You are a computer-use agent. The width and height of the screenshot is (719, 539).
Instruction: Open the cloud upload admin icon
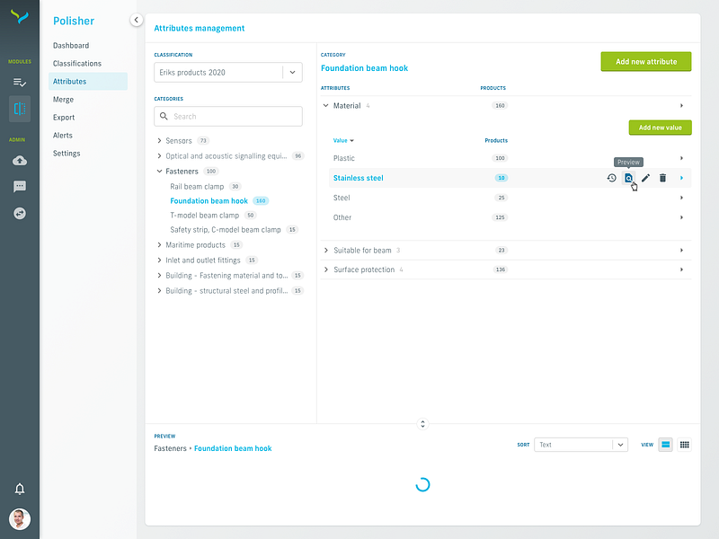pyautogui.click(x=20, y=161)
